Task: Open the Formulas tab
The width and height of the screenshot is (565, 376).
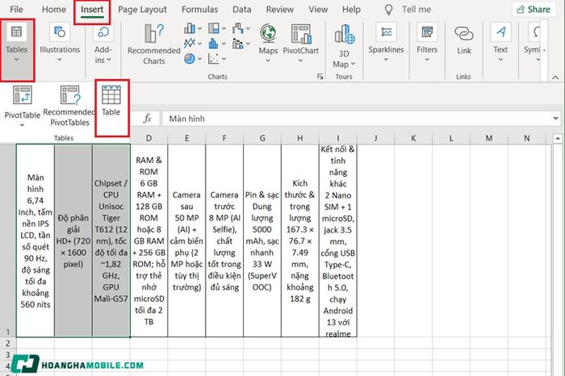Action: [199, 10]
